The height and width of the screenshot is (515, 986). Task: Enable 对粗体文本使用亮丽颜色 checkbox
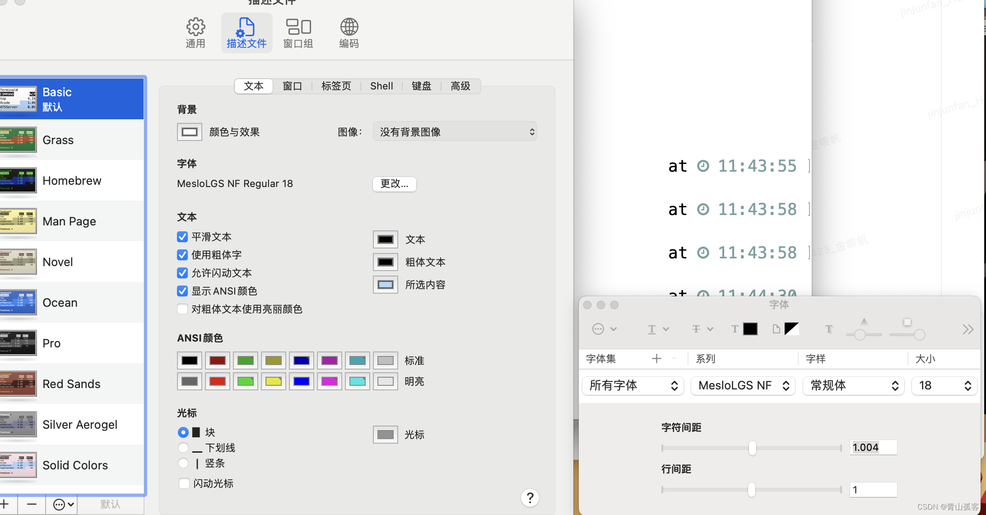(182, 309)
